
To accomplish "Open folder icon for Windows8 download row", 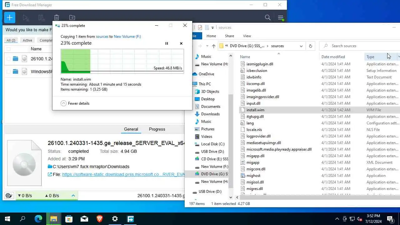I will 16,72.
